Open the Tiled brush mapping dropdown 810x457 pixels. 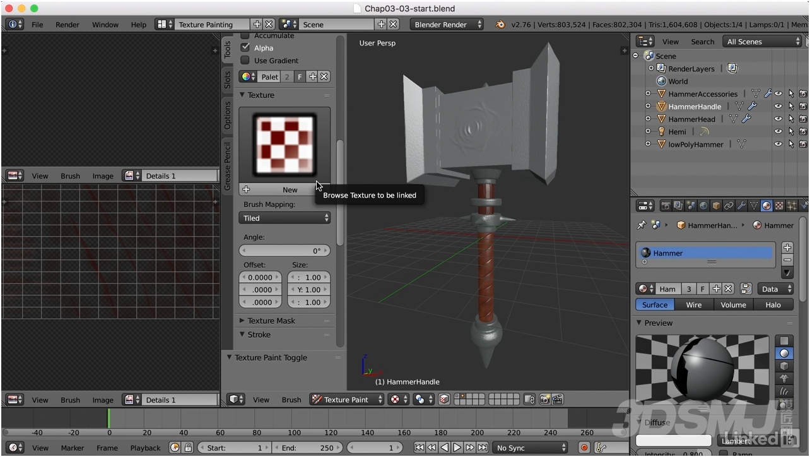pyautogui.click(x=285, y=218)
